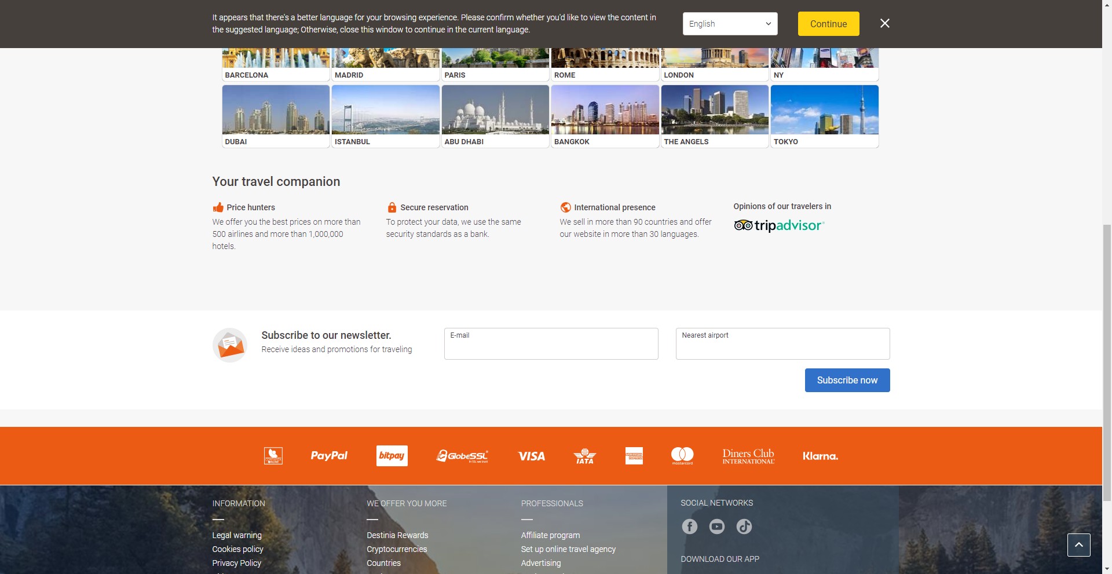Dismiss the language suggestion banner
1112x574 pixels.
click(x=884, y=24)
